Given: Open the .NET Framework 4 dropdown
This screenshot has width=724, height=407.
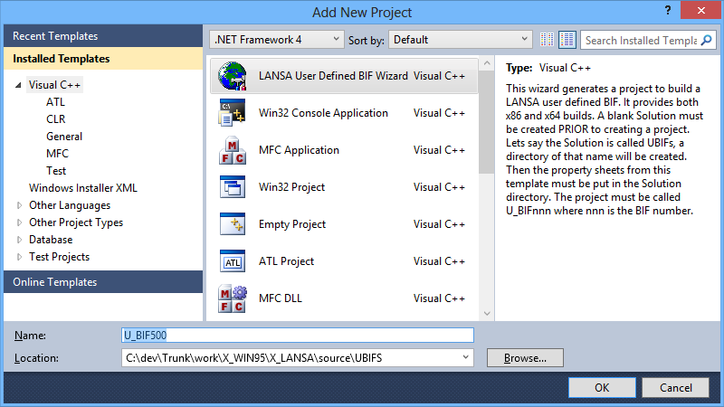Looking at the screenshot, I should tap(276, 40).
